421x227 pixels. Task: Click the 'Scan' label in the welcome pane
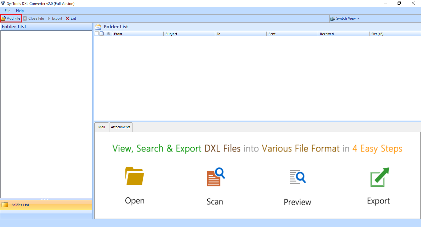click(x=215, y=202)
